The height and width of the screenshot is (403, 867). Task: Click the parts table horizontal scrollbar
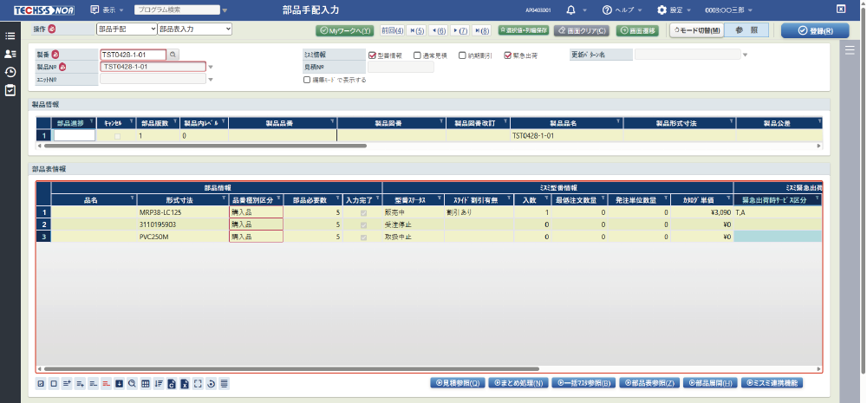point(291,368)
